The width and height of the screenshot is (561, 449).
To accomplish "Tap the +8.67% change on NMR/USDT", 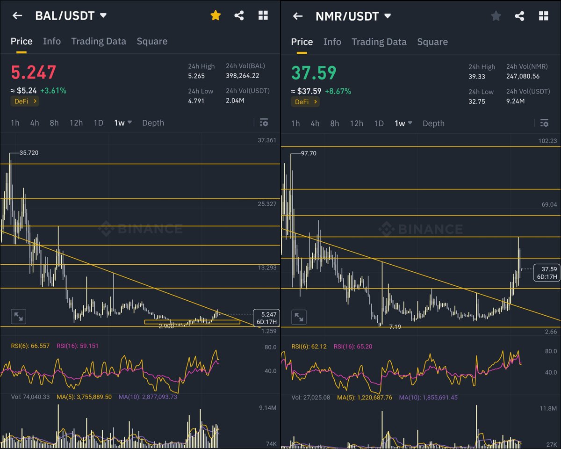I will [x=338, y=91].
